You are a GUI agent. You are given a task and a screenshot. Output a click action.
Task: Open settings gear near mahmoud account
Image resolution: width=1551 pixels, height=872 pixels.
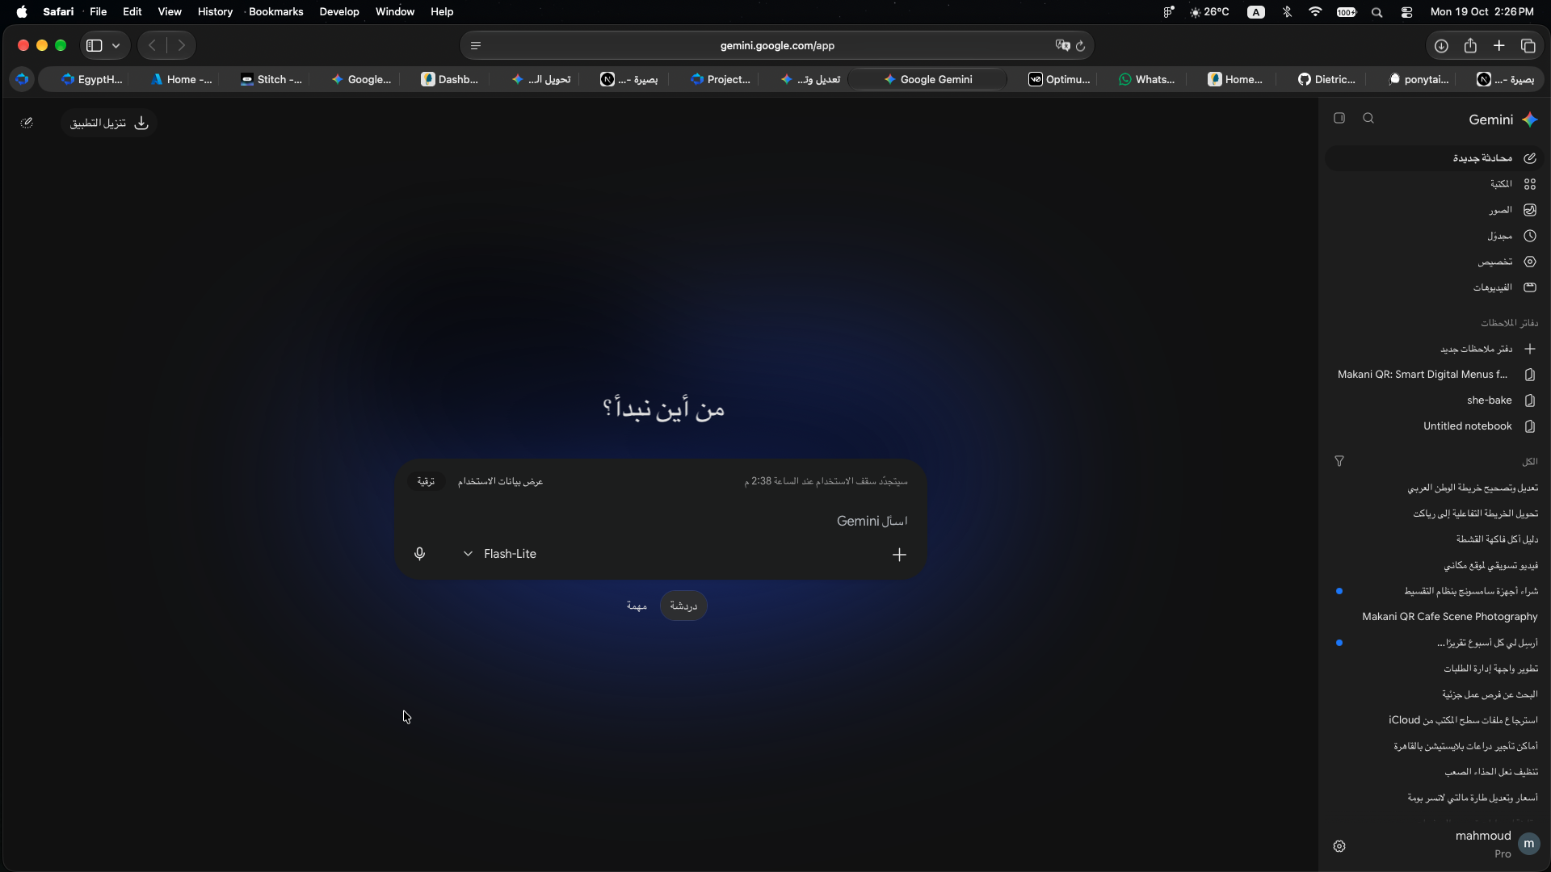1339,846
